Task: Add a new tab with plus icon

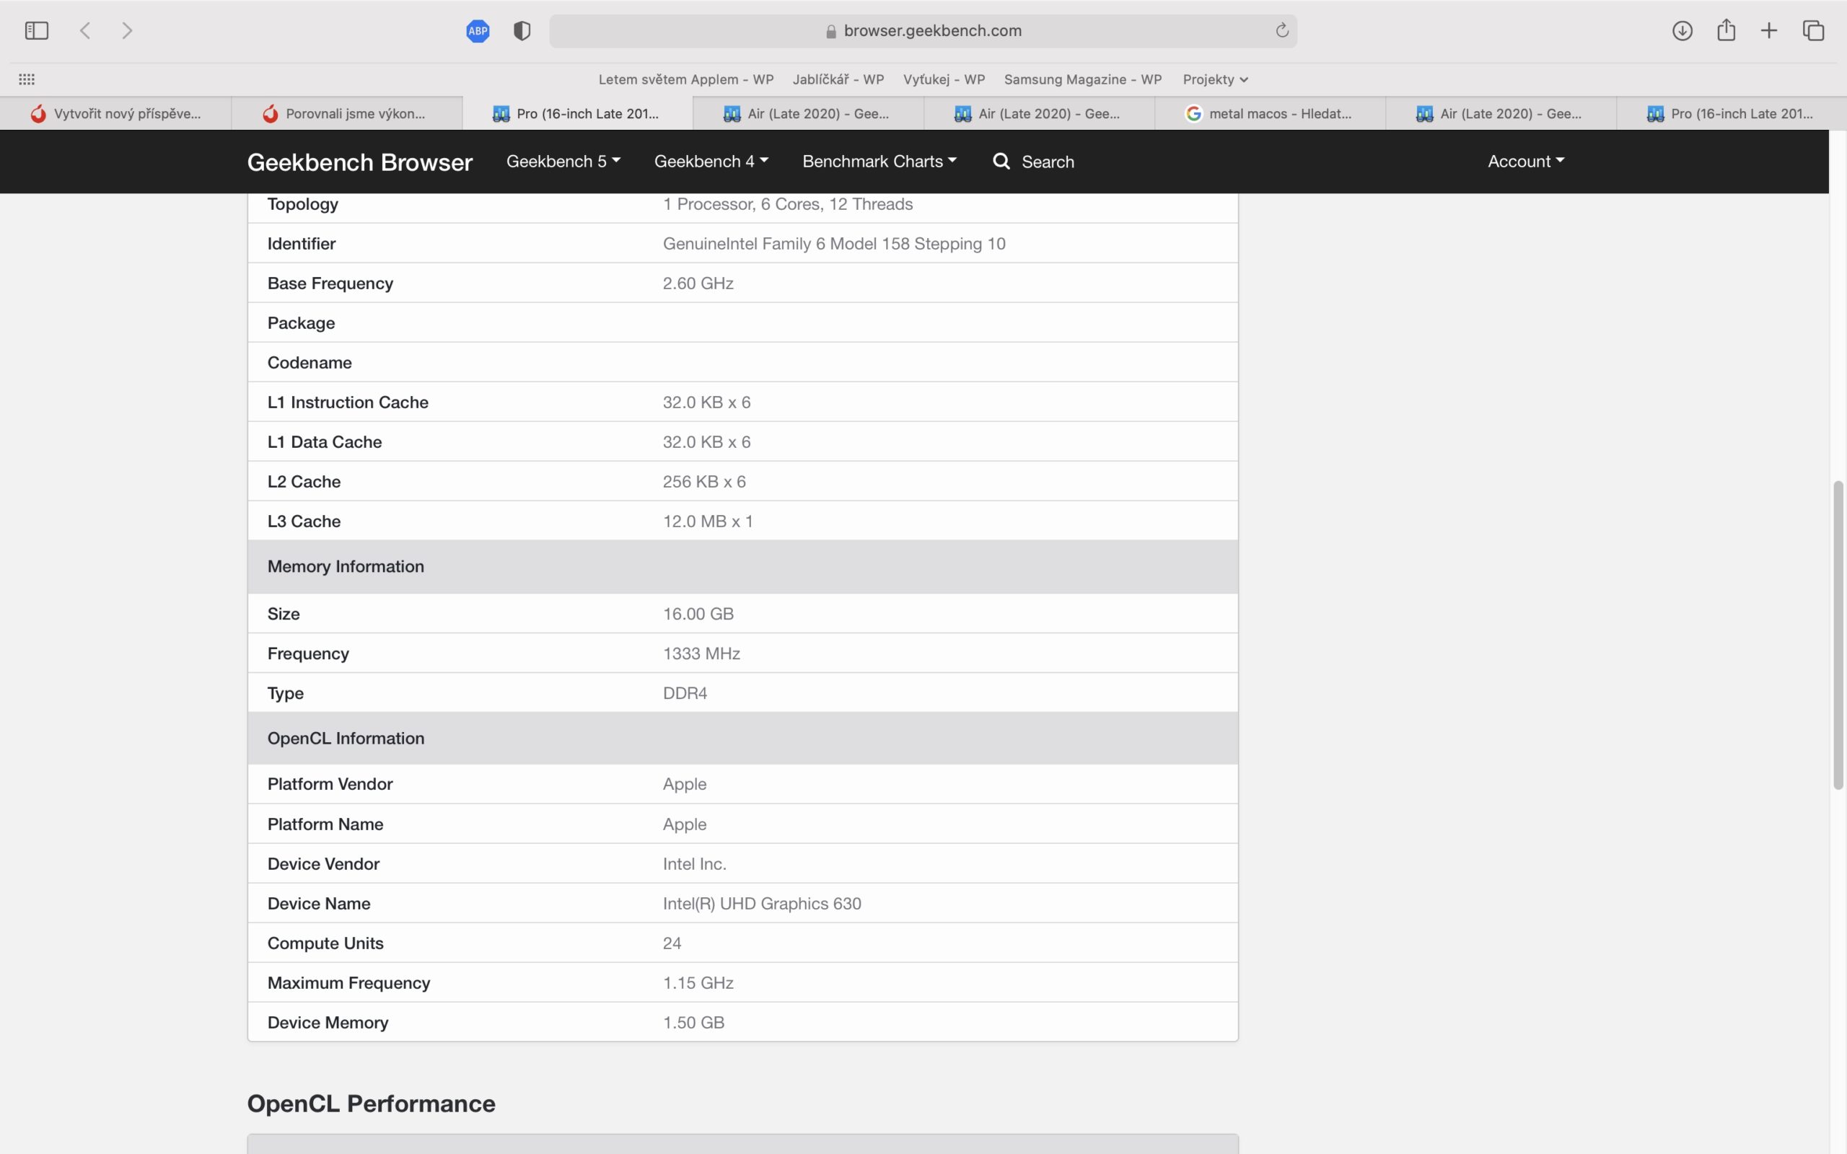Action: pyautogui.click(x=1769, y=30)
